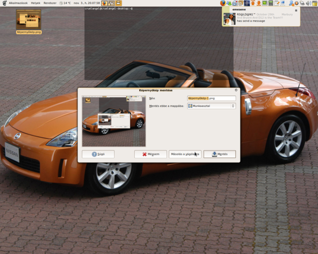
Task: Launch Firefox from the top-right panel
Action: pyautogui.click(x=223, y=3)
